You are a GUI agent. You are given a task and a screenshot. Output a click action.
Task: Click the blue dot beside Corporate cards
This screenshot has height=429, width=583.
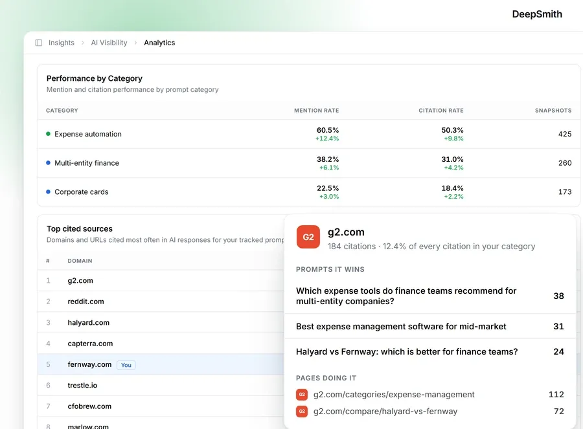[48, 192]
